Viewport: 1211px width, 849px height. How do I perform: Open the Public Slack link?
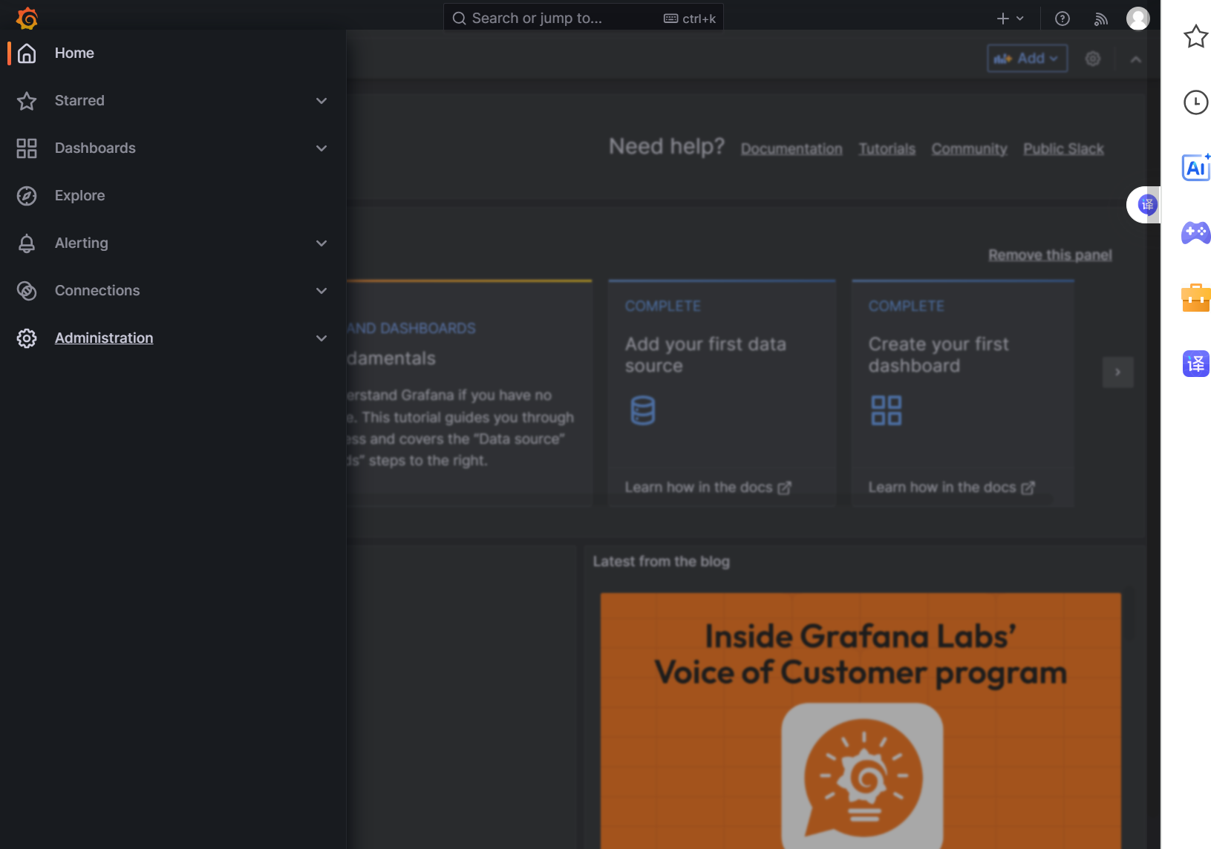1064,149
